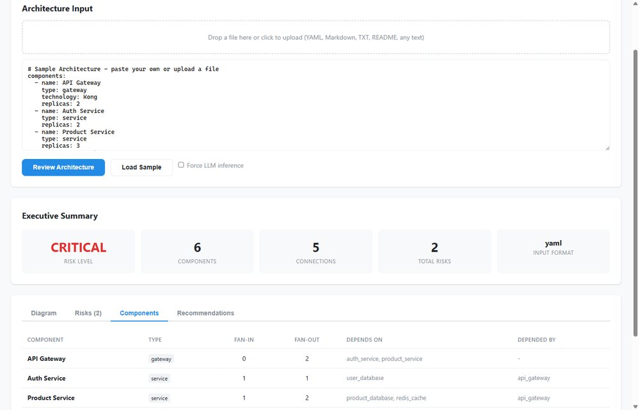Click the Connections count card

click(x=315, y=252)
